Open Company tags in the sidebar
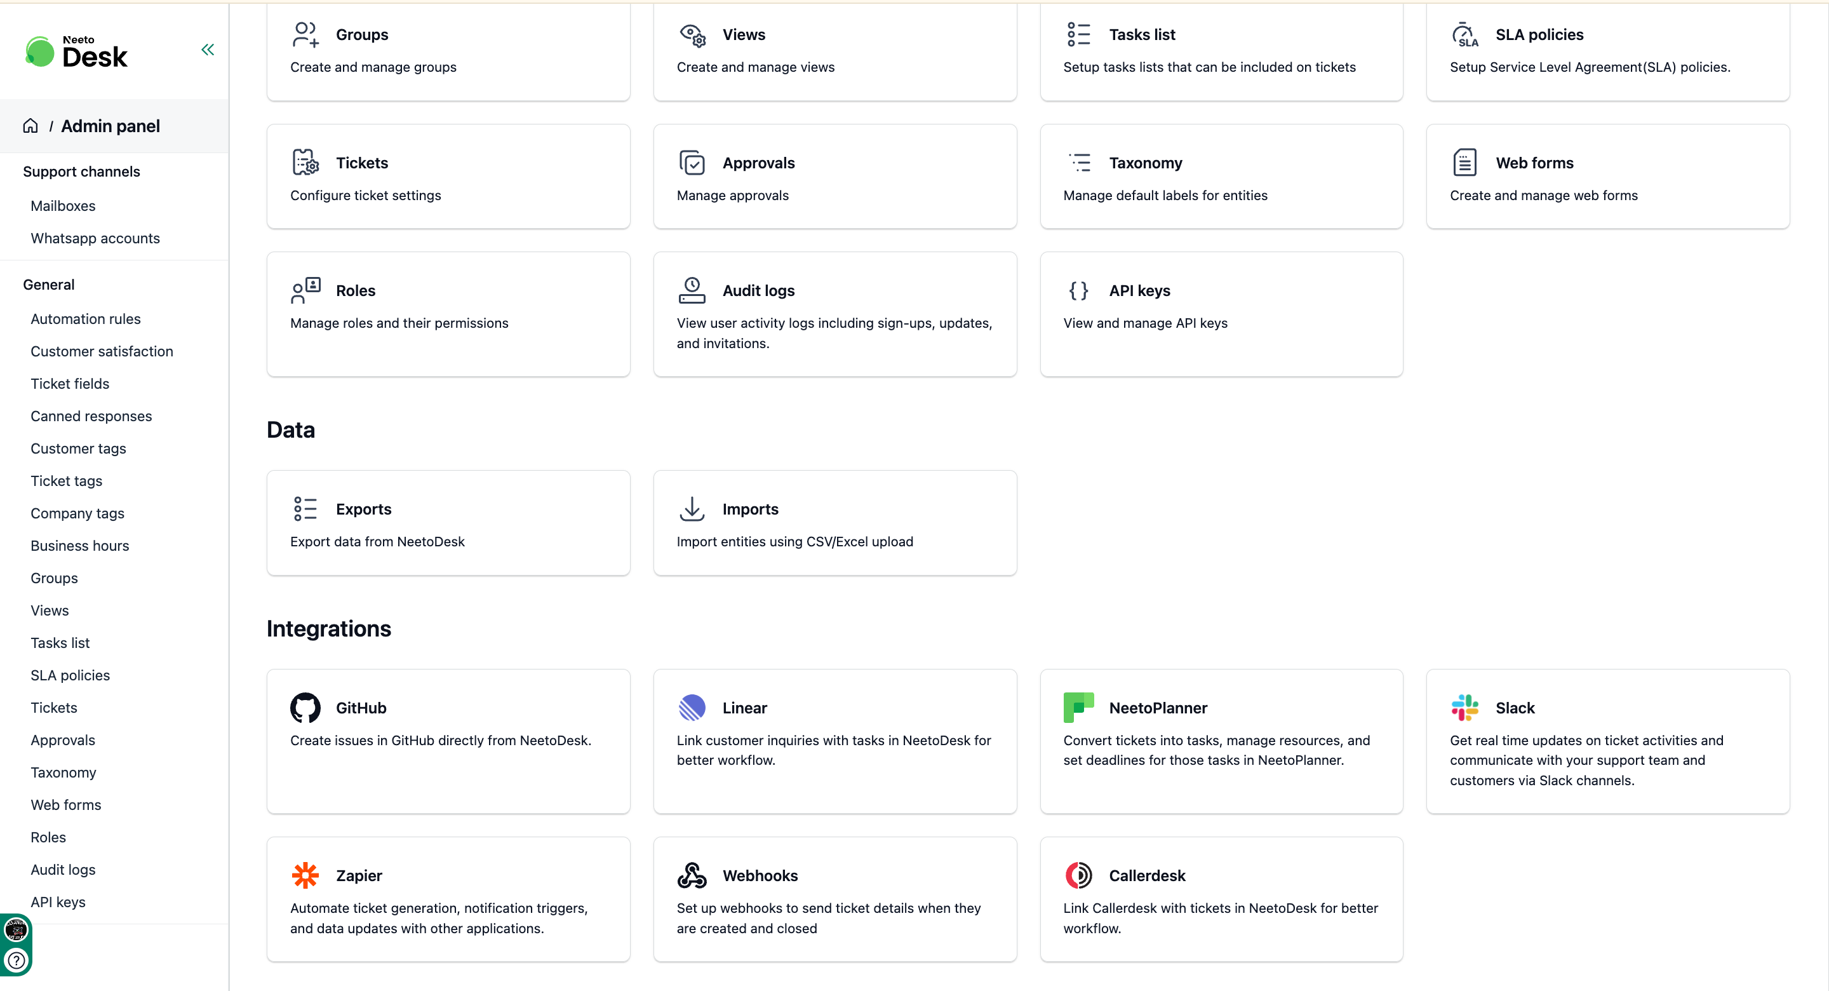Screen dimensions: 1829x991 point(77,513)
